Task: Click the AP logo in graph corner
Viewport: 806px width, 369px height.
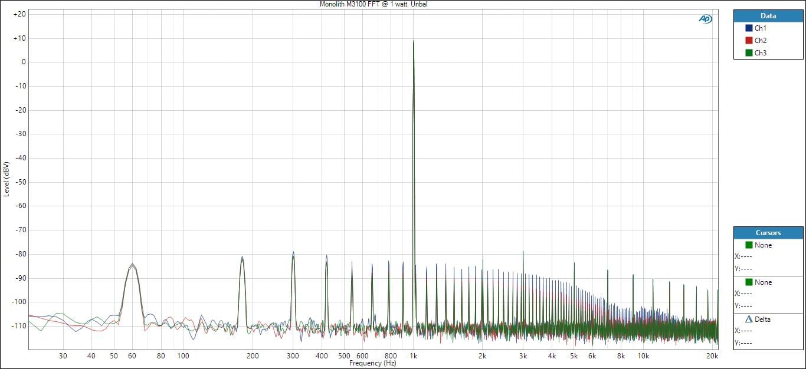Action: [x=705, y=19]
